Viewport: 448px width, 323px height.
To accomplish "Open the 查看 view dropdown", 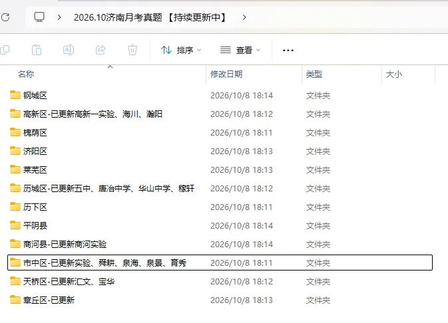I will point(240,51).
